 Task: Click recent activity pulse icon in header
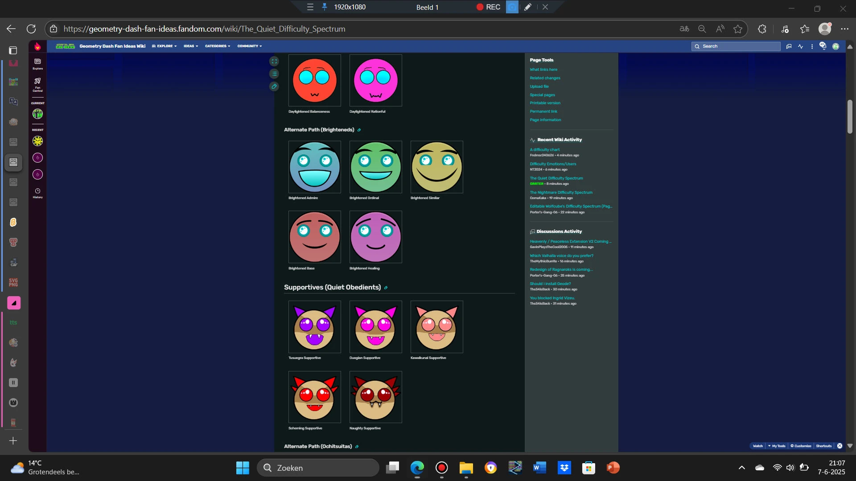801,46
